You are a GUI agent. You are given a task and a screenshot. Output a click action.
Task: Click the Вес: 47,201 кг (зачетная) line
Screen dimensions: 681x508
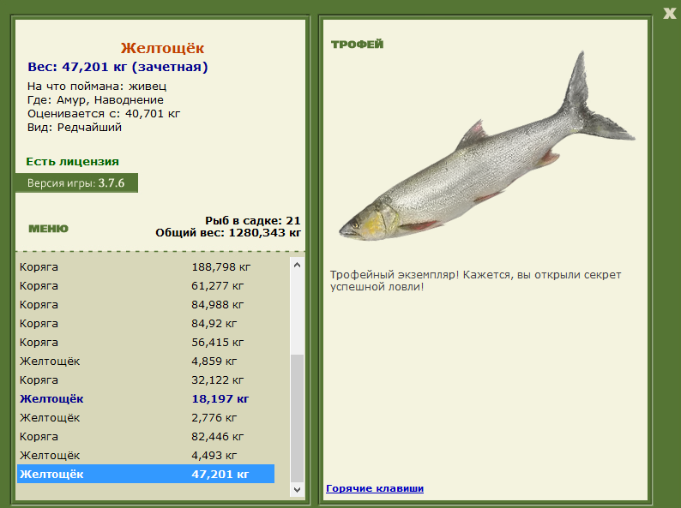click(118, 67)
